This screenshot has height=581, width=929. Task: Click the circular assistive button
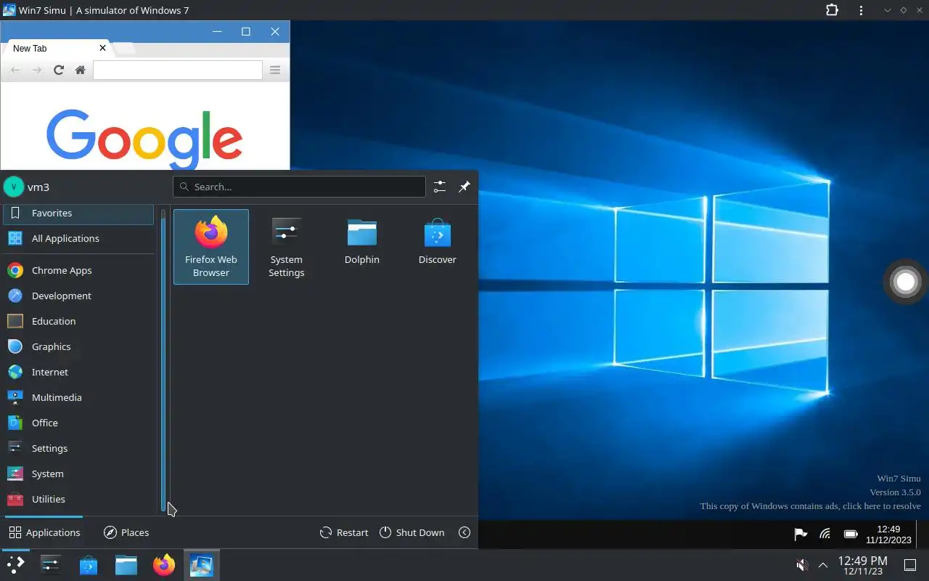tap(905, 282)
